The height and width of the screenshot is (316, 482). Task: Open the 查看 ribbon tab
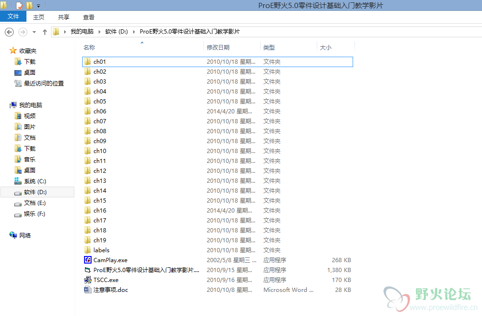[x=89, y=17]
